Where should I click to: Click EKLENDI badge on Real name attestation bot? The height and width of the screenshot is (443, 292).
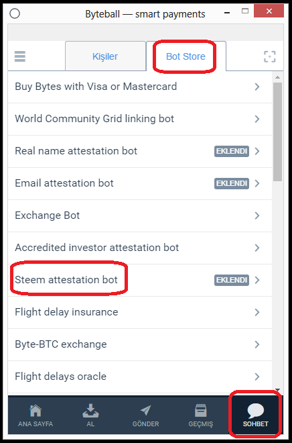[232, 151]
